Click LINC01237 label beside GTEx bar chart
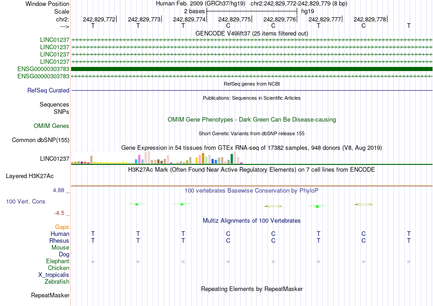Viewport: 433px width, 306px height. pos(55,158)
